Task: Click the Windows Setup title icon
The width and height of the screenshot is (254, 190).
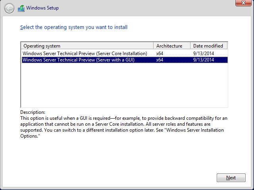Action: coord(21,8)
